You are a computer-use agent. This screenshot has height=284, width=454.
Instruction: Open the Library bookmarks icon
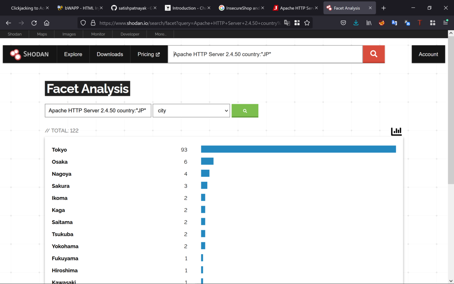tap(369, 23)
